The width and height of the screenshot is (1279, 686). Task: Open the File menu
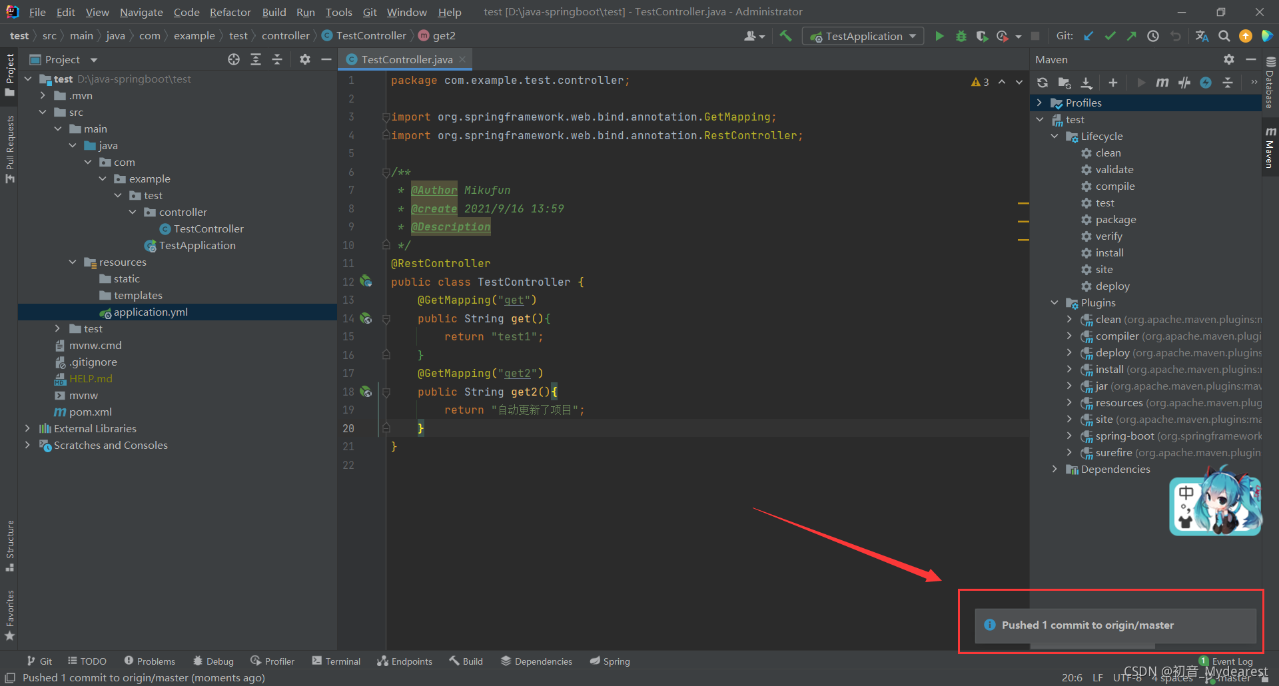click(37, 12)
